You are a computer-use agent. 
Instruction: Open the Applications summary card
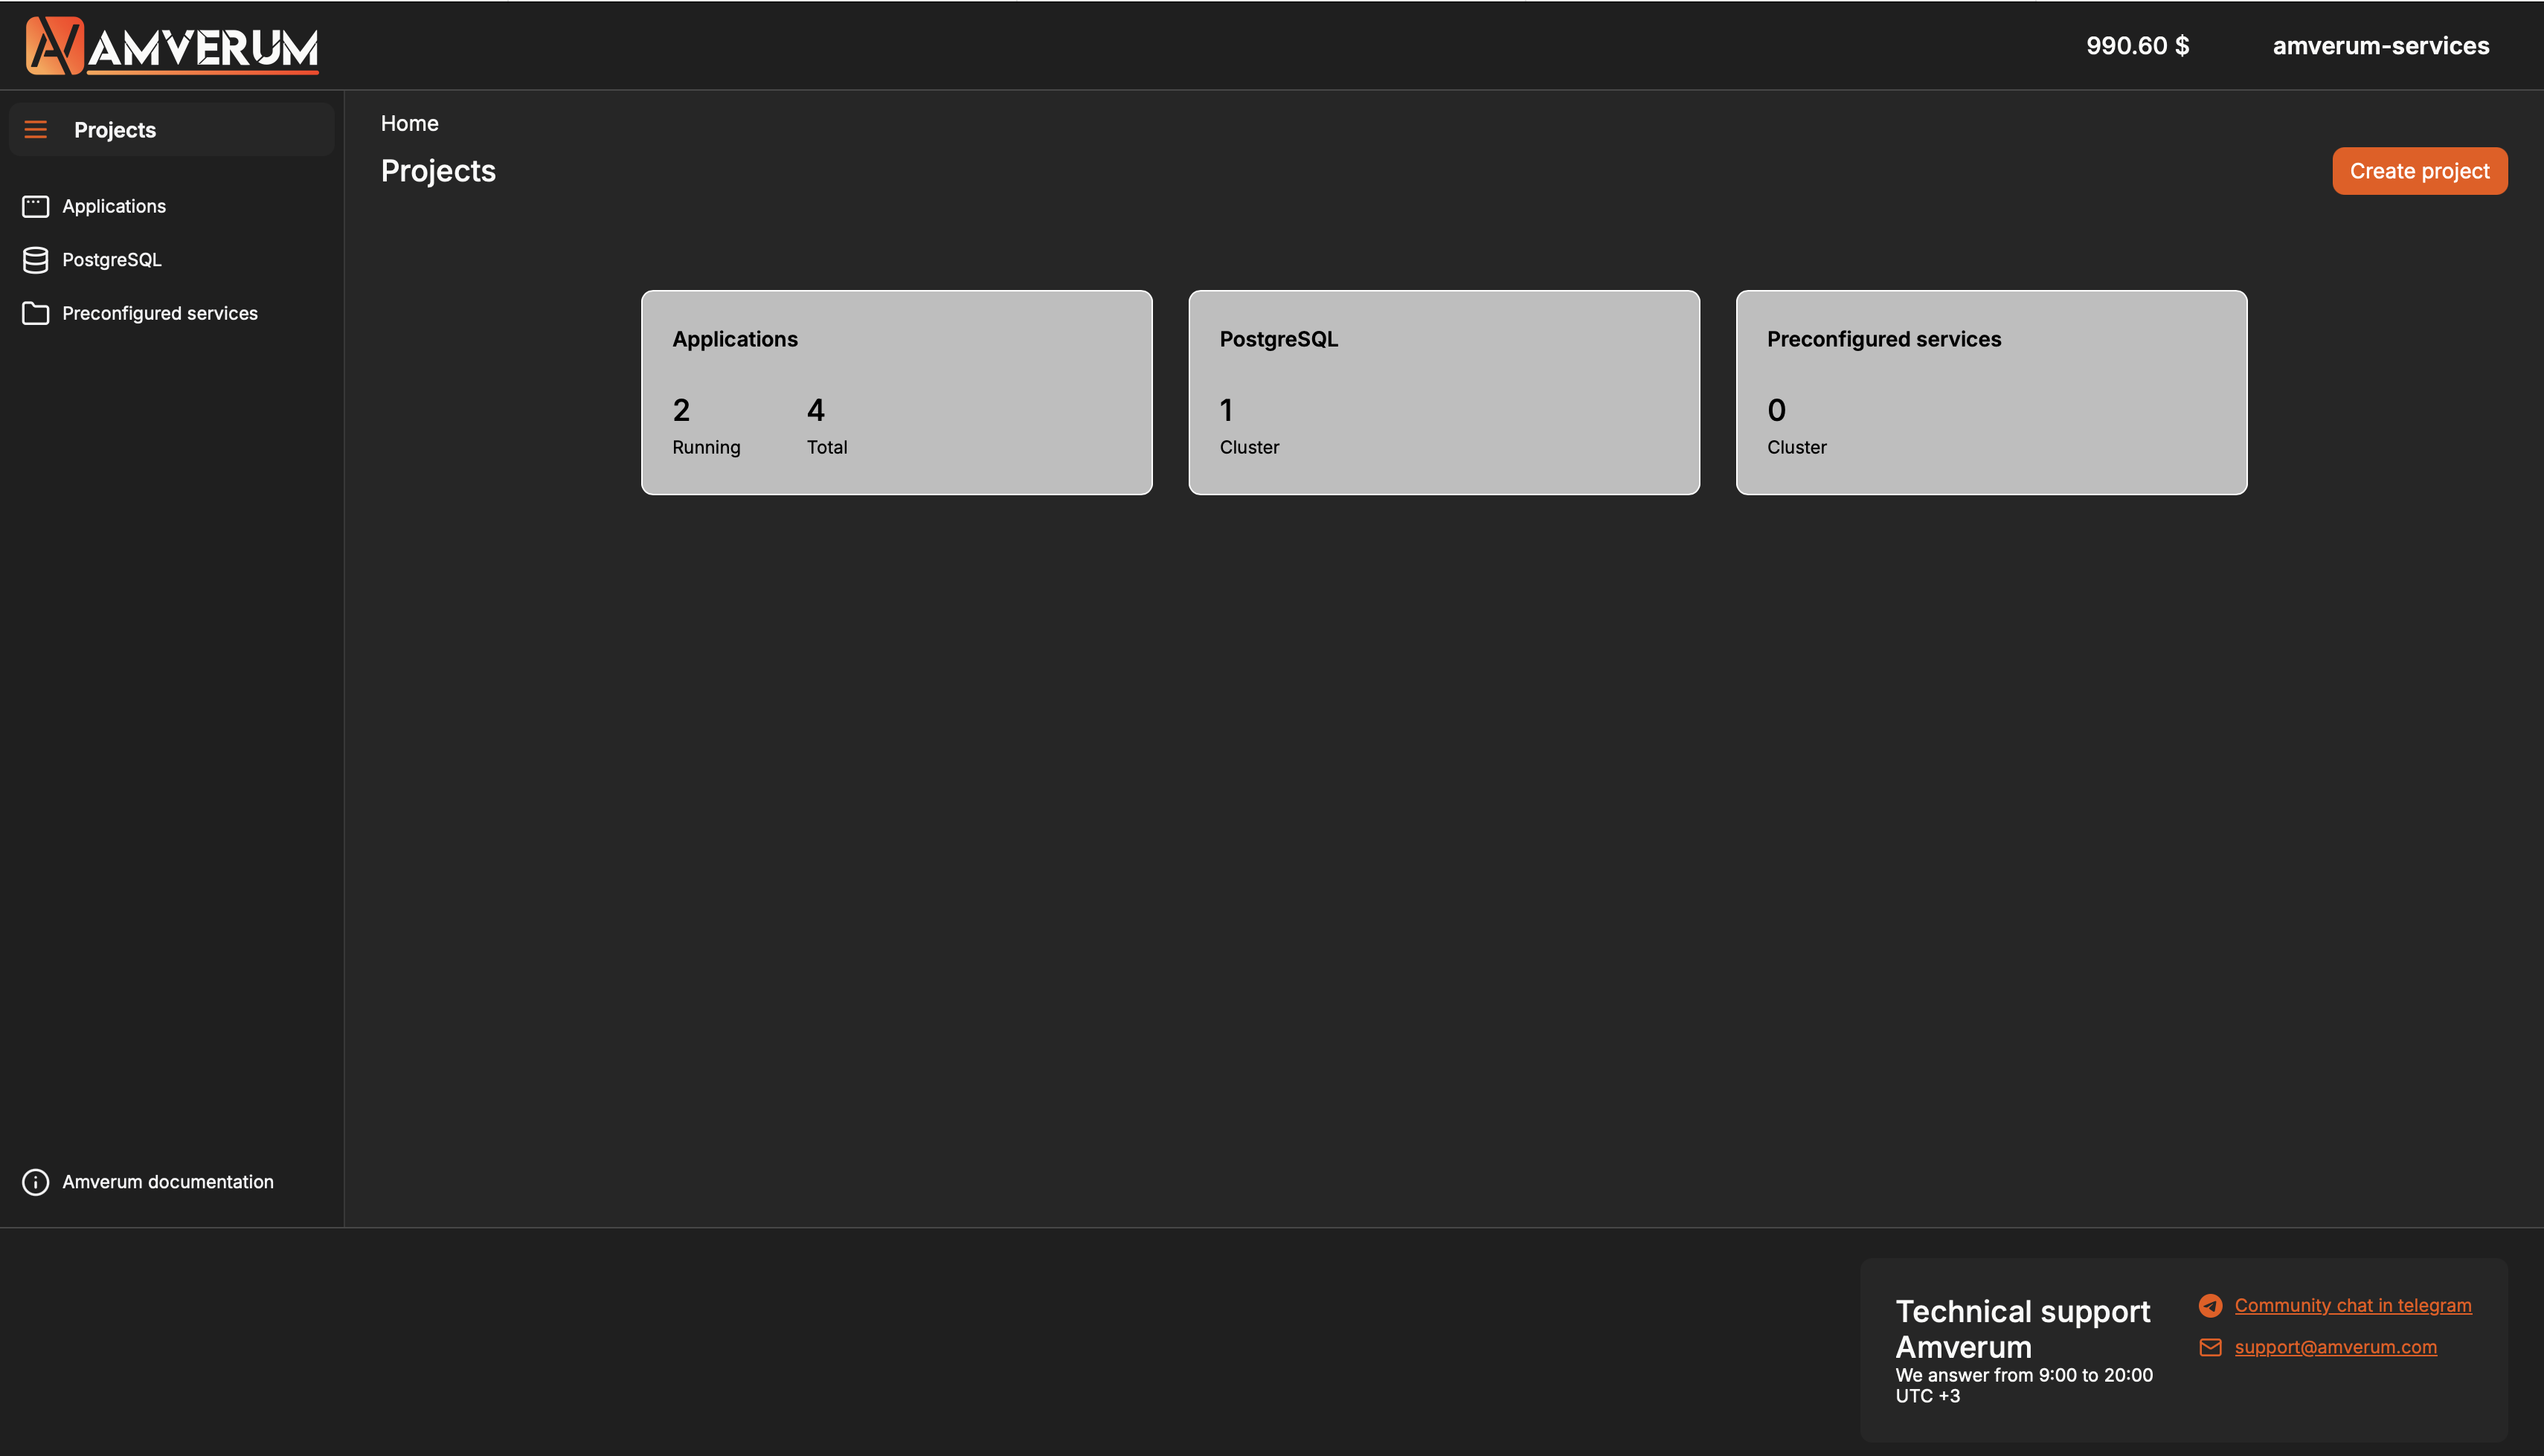click(x=896, y=393)
